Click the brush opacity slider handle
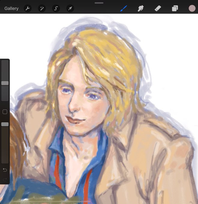Screen dimensions: 198x204 [x=5, y=124]
